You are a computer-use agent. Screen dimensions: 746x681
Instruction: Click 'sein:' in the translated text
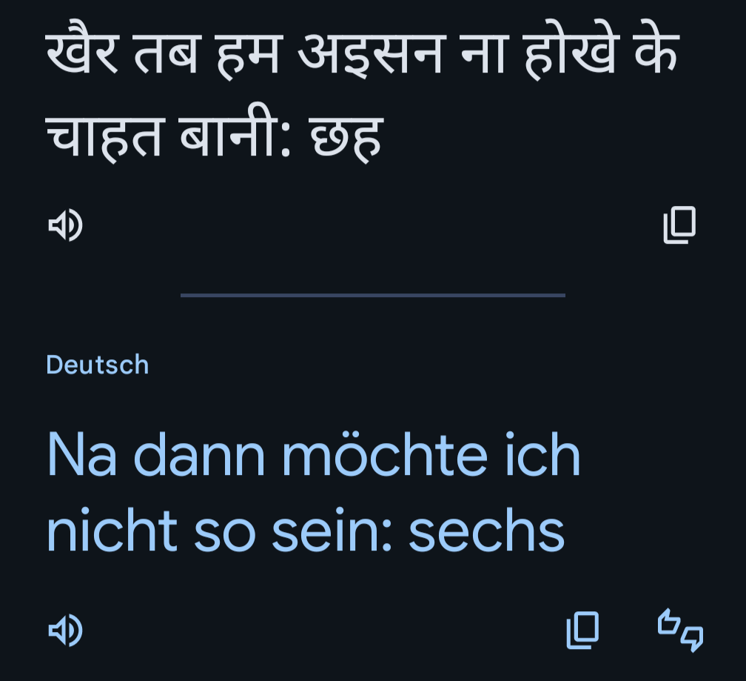coord(333,531)
